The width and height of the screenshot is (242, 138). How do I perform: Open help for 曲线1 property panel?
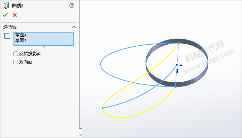click(72, 6)
